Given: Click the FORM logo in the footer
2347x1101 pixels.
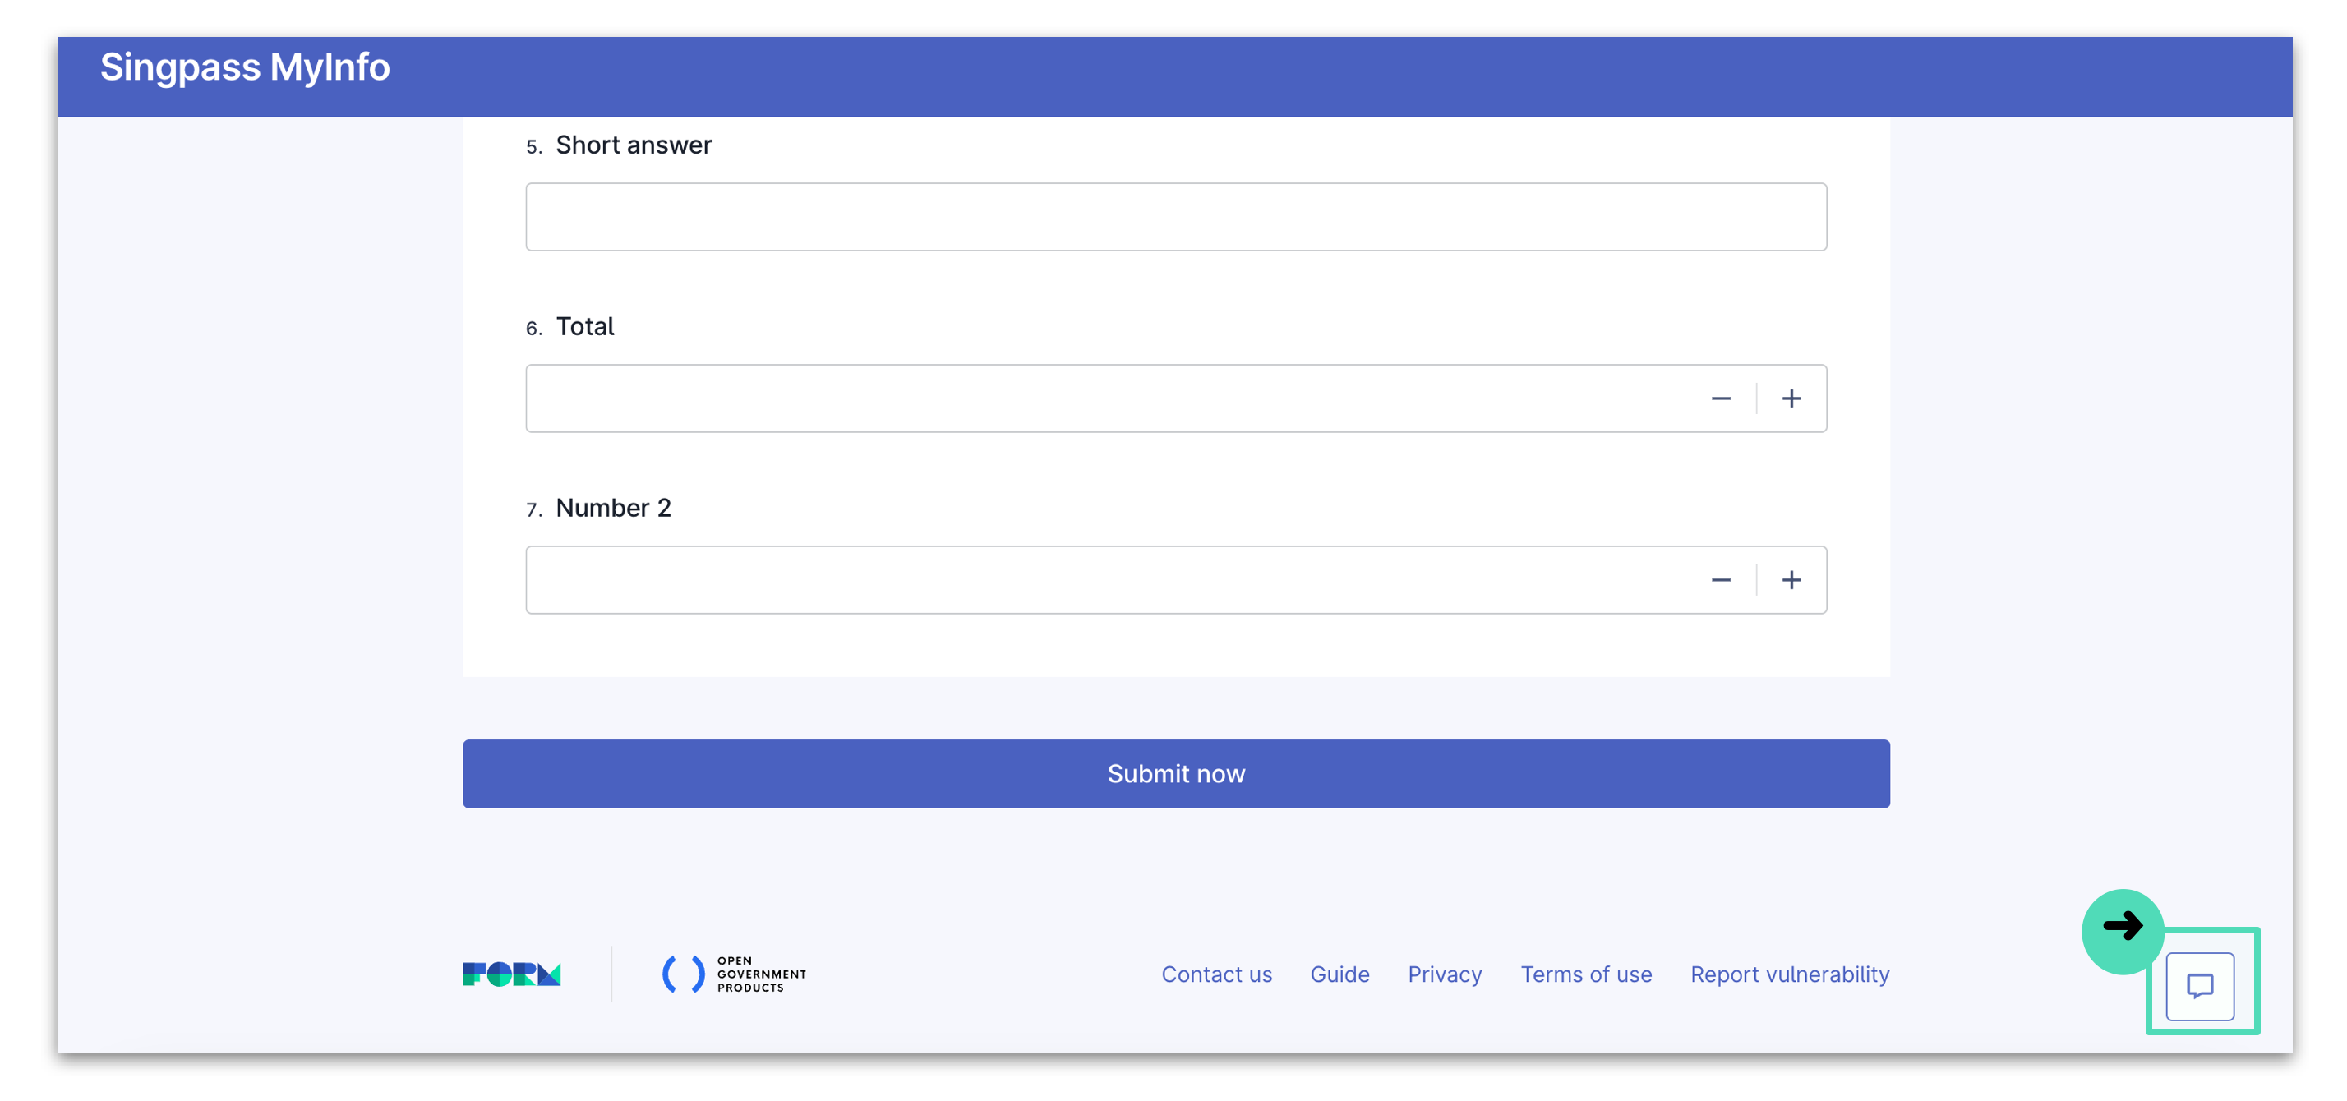Looking at the screenshot, I should [x=512, y=974].
